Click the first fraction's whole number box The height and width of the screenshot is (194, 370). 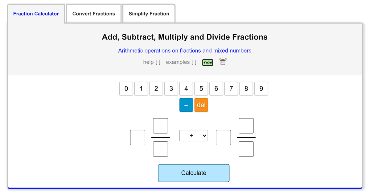tap(138, 138)
